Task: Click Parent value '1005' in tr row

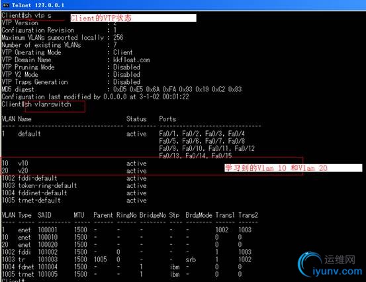Action: pyautogui.click(x=100, y=259)
